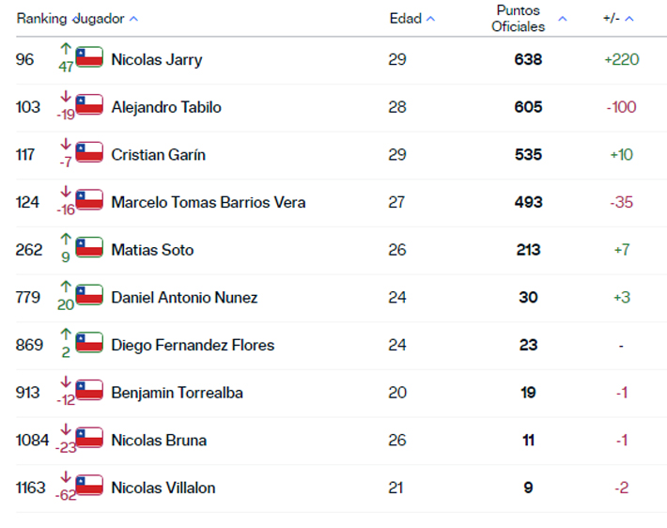Click the Edad column header text
Screen dimensions: 667x528
[405, 19]
